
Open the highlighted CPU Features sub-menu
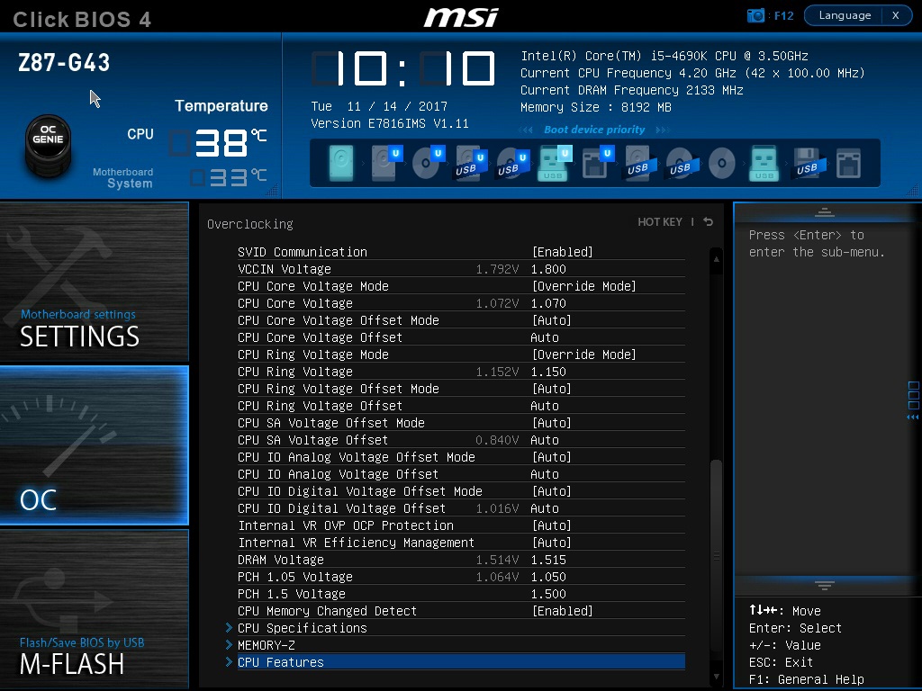click(x=461, y=662)
